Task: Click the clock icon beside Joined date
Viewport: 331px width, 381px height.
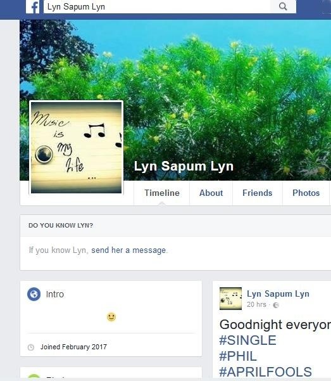Action: 31,347
